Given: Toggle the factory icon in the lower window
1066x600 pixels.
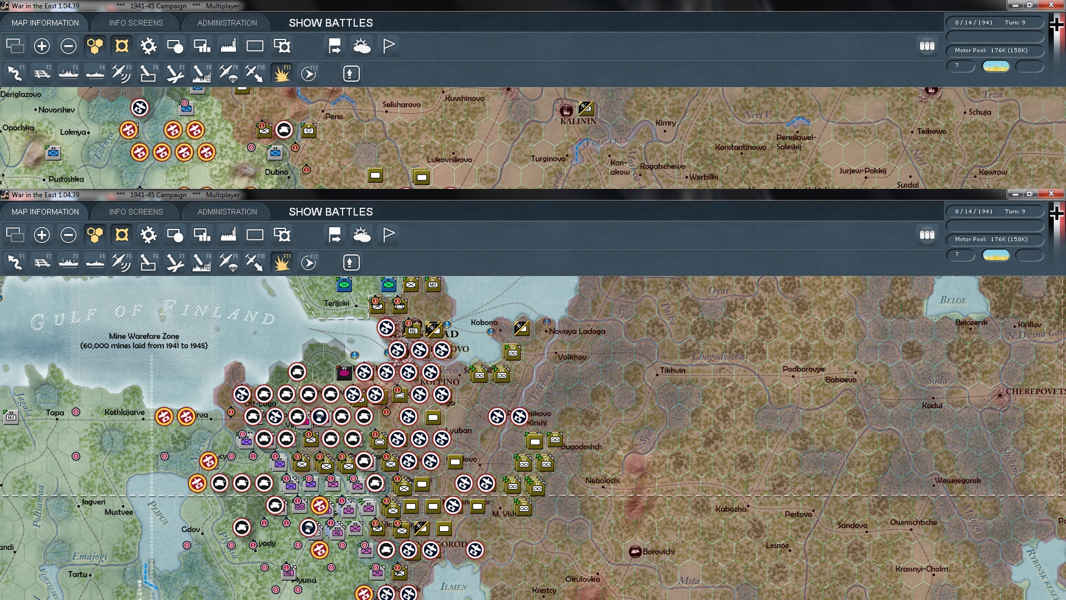Looking at the screenshot, I should pyautogui.click(x=228, y=235).
